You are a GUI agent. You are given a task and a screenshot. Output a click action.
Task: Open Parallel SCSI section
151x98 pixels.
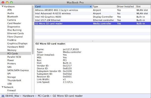[14, 57]
